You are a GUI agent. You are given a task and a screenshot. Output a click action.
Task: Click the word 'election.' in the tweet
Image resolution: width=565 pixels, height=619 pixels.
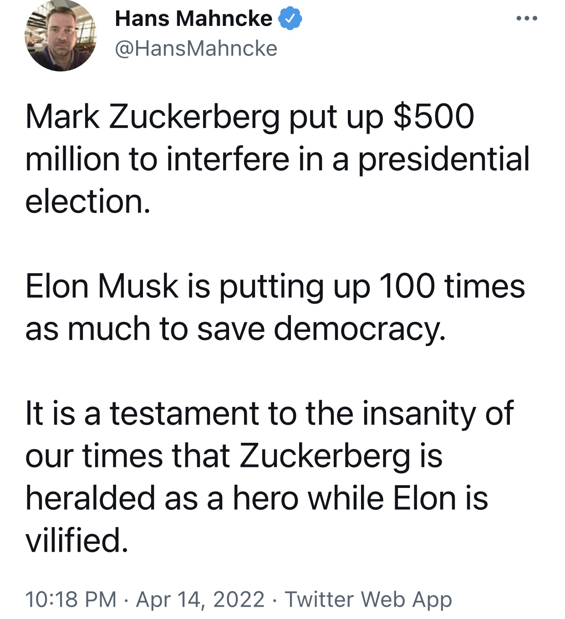point(87,201)
